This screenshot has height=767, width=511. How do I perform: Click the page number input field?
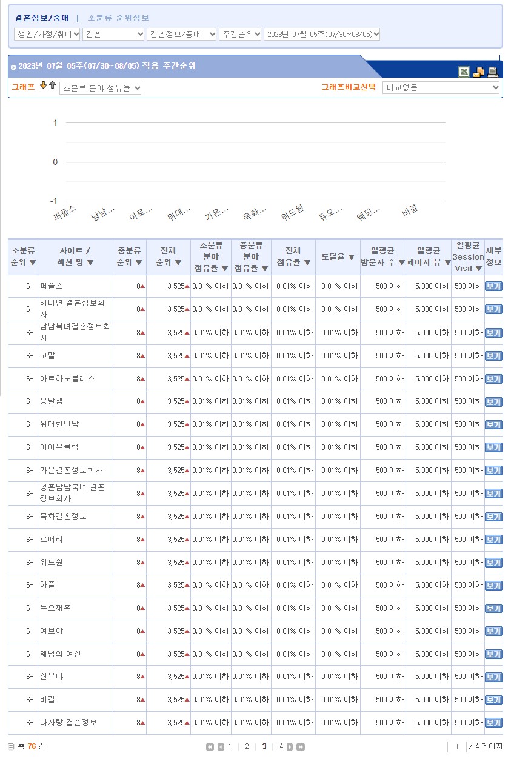tap(456, 747)
